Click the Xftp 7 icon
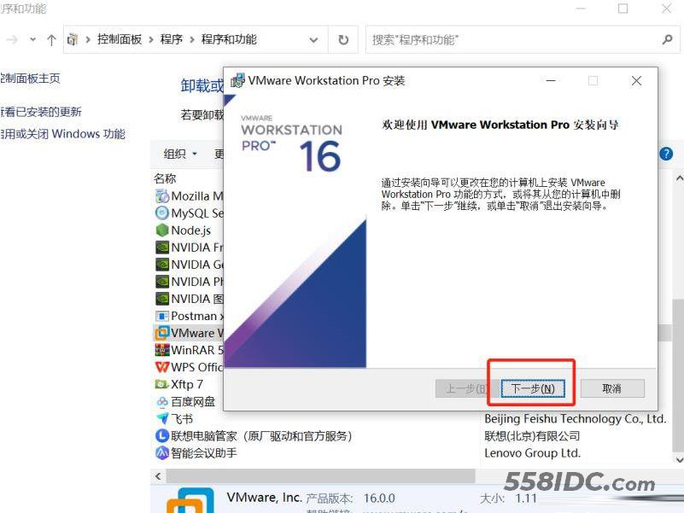684x513 pixels. (162, 384)
